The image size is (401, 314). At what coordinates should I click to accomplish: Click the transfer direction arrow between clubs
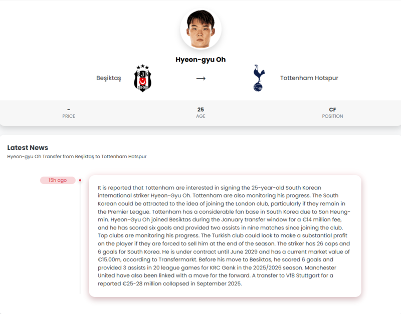click(201, 79)
